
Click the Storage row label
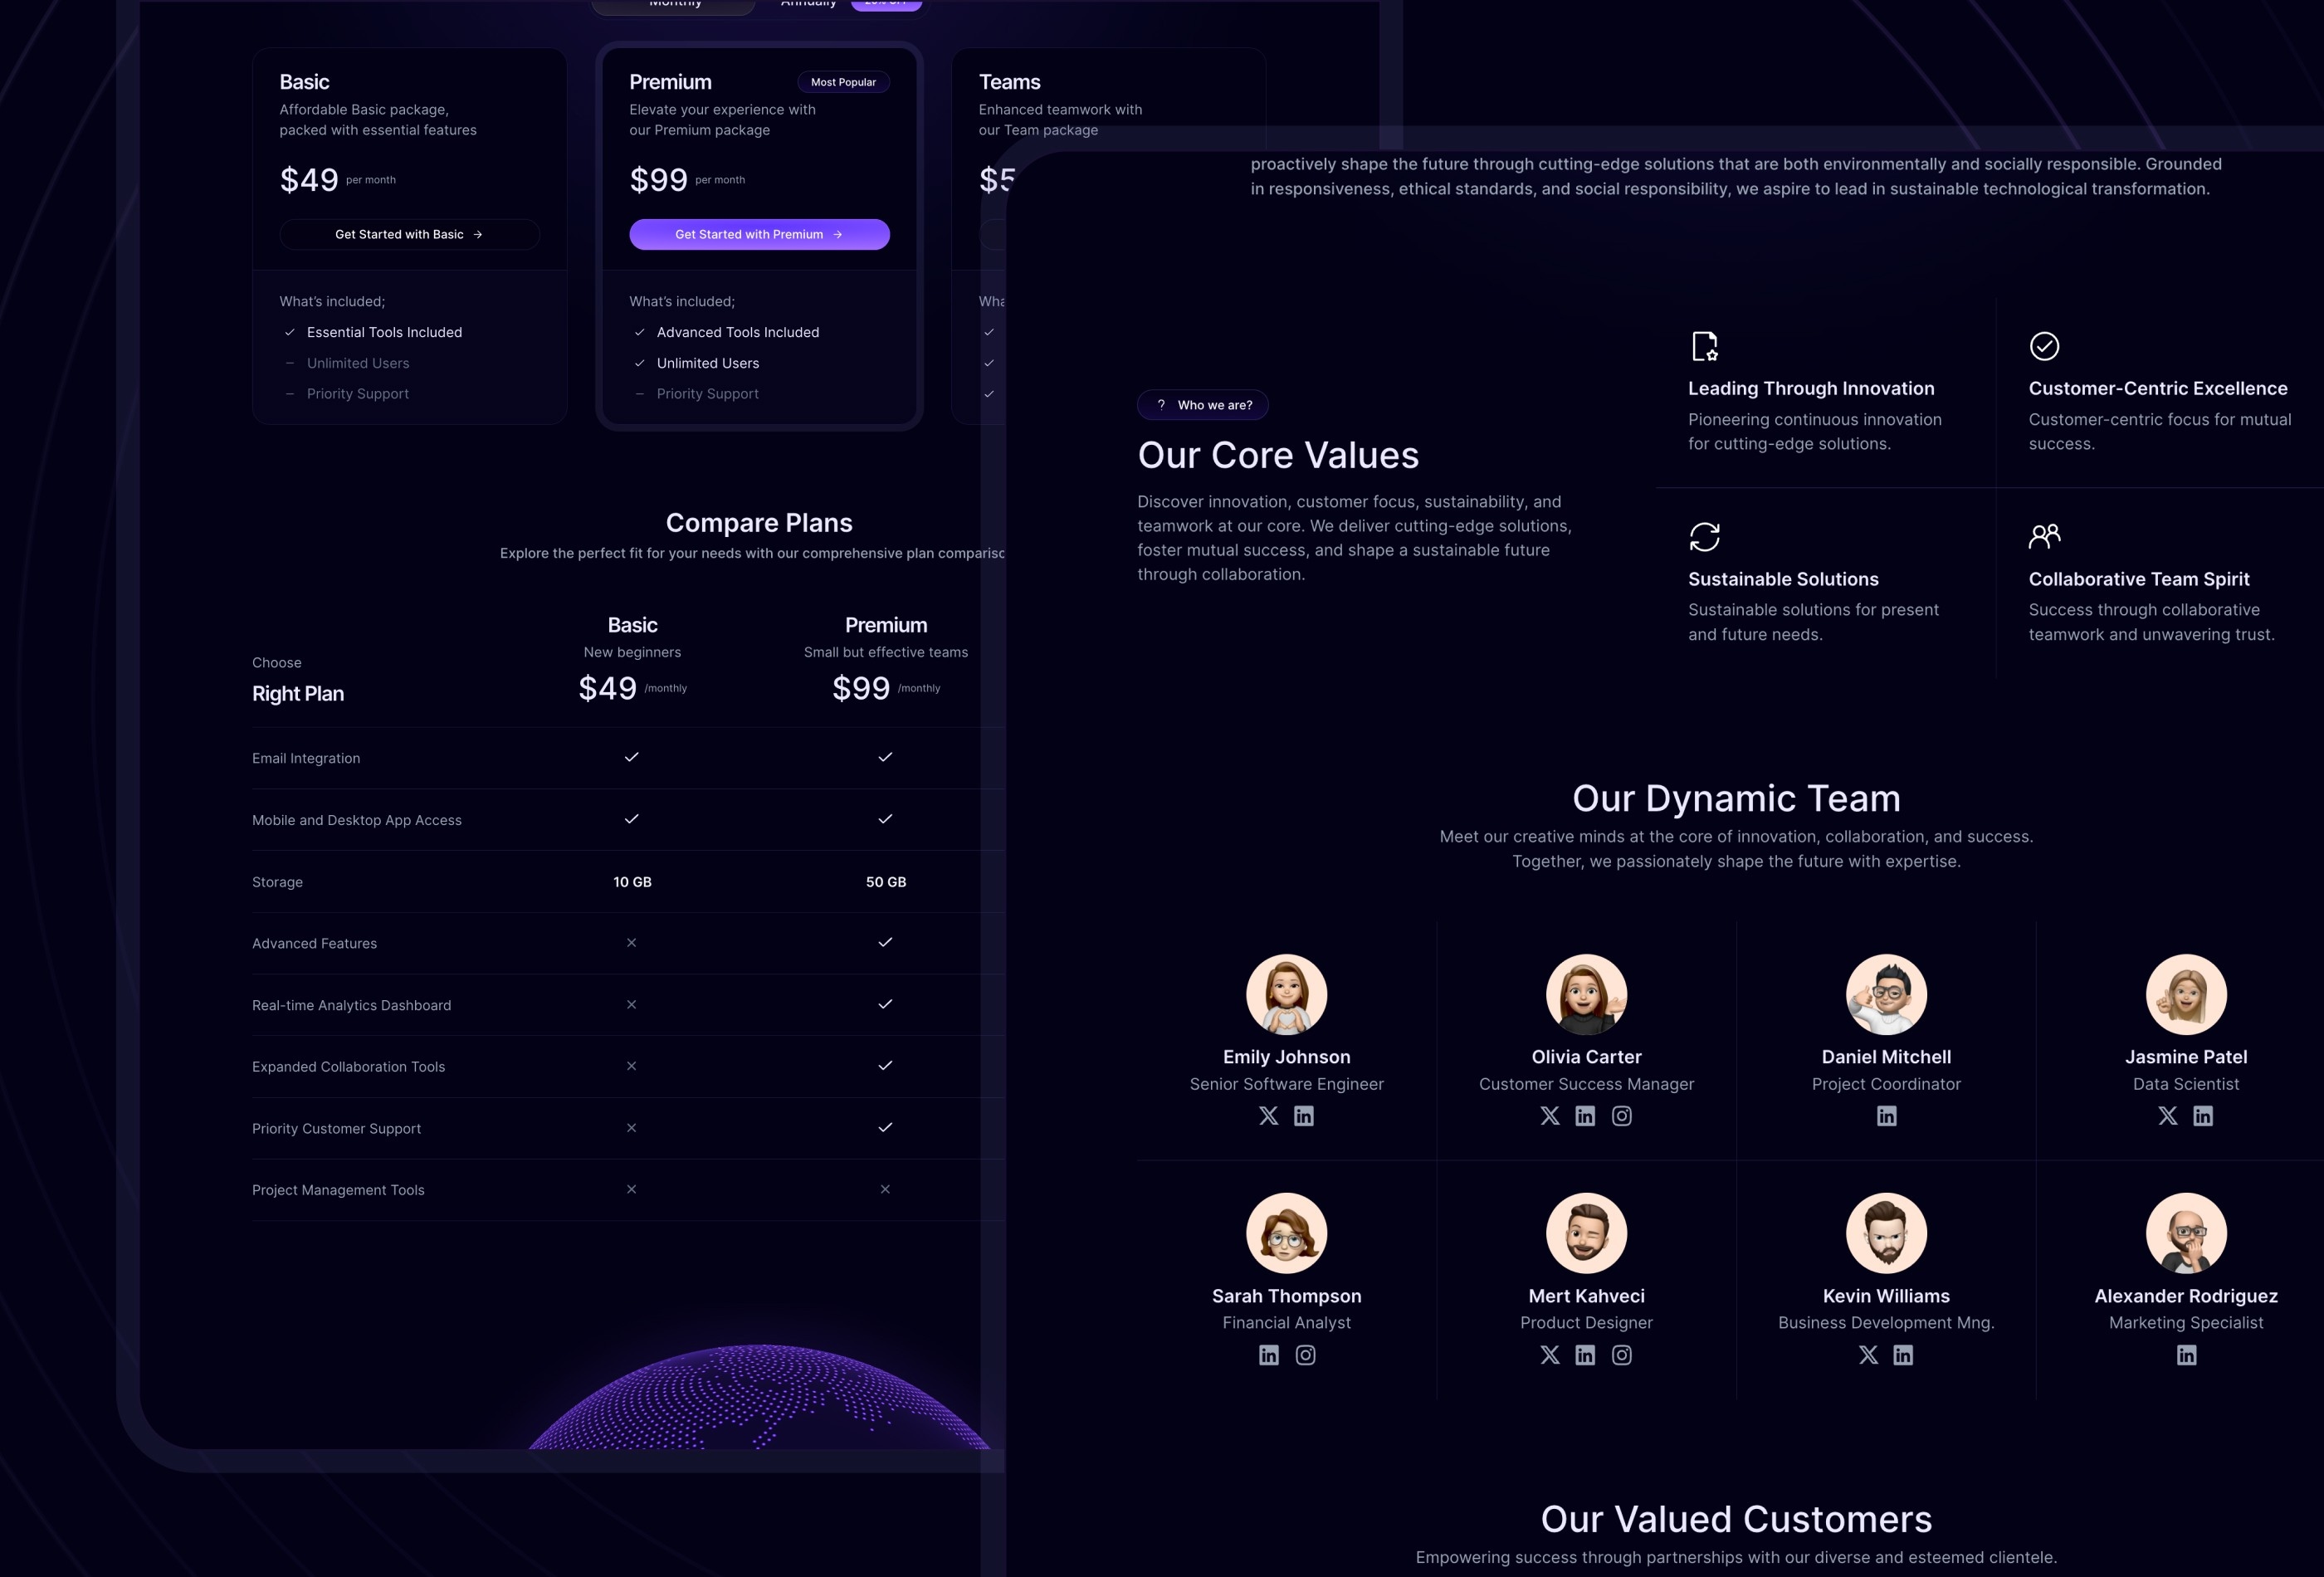point(277,882)
